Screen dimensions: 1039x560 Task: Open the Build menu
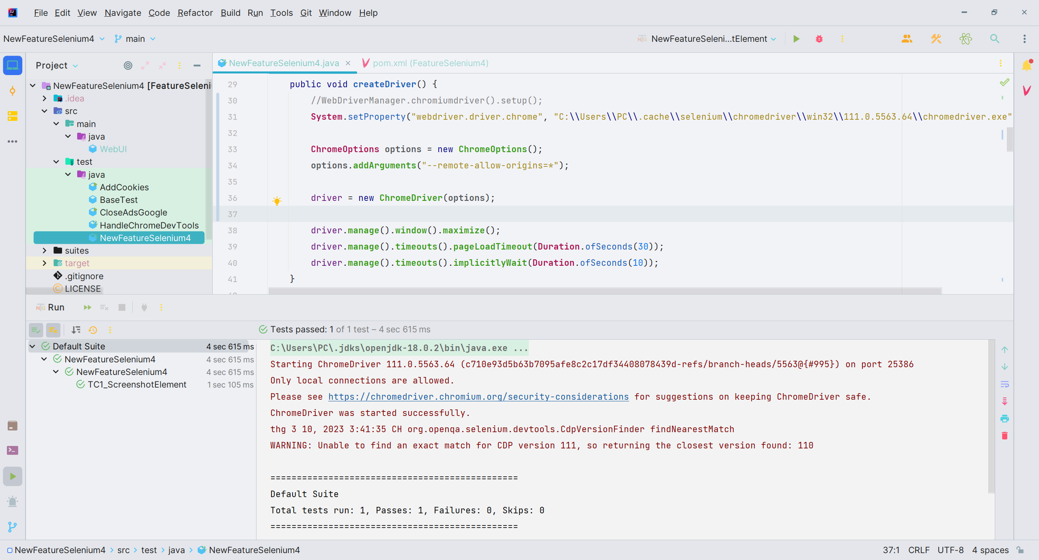coord(231,13)
